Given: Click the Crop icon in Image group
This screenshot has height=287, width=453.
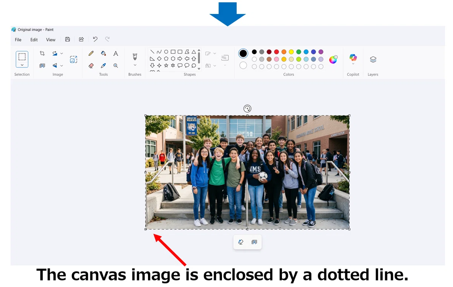Looking at the screenshot, I should [x=42, y=54].
